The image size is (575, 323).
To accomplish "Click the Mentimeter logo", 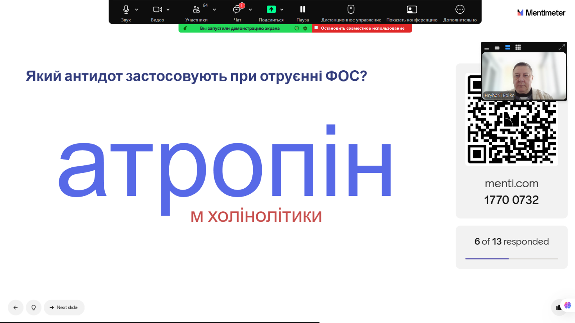I will 541,13.
